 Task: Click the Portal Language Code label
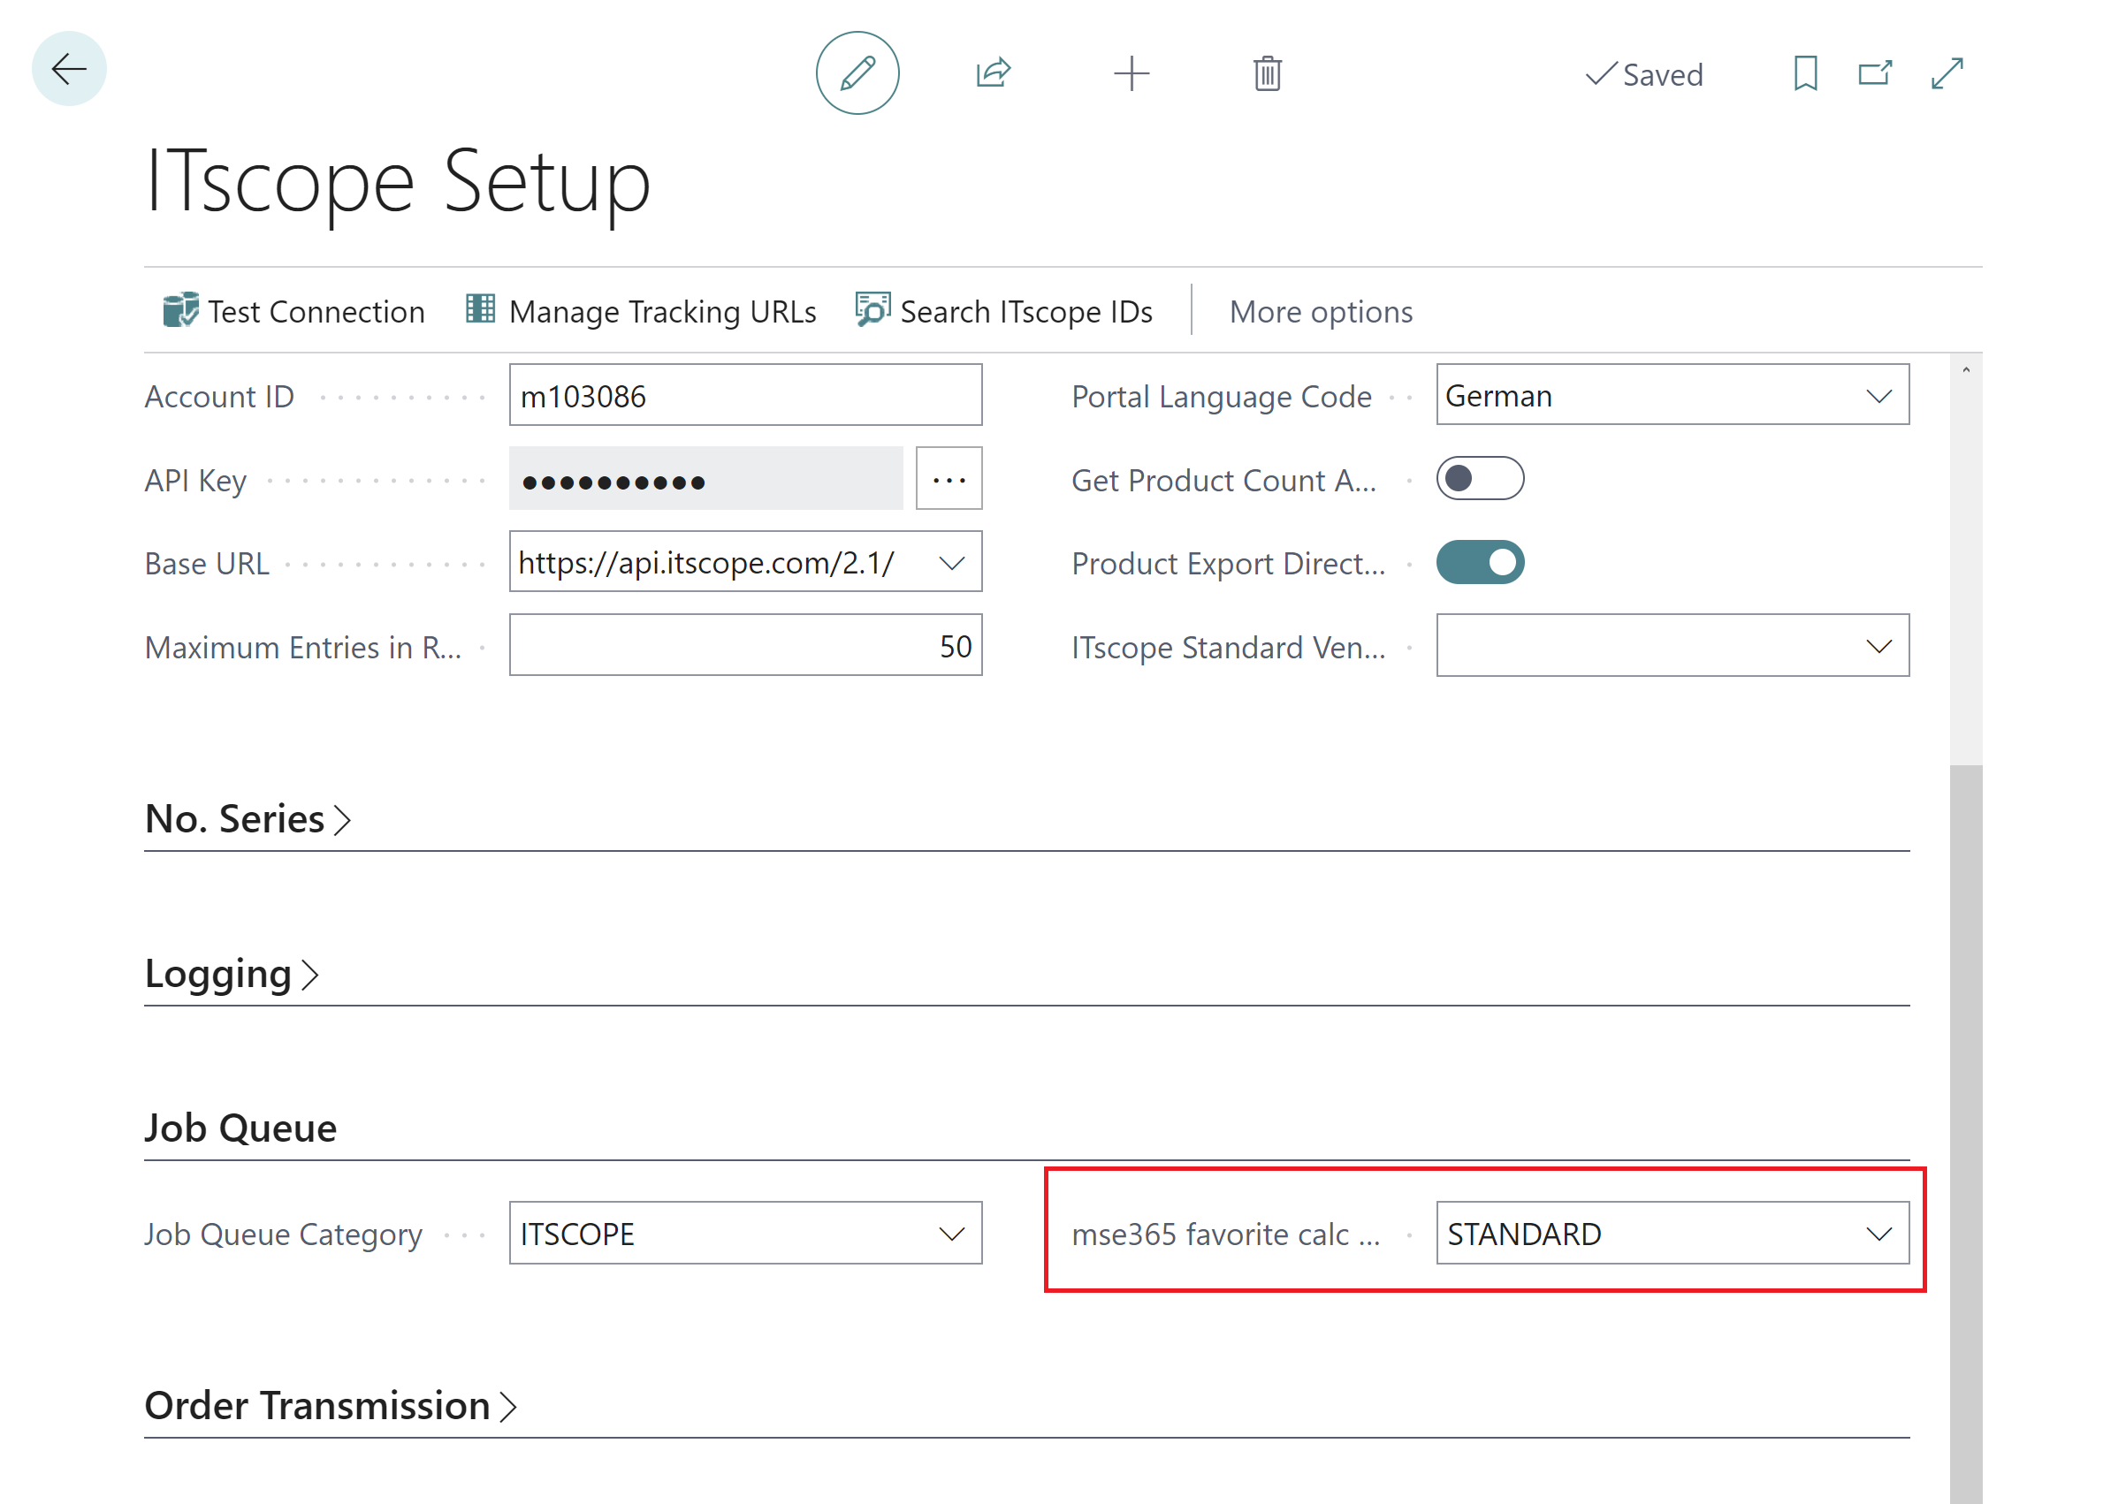(x=1221, y=397)
